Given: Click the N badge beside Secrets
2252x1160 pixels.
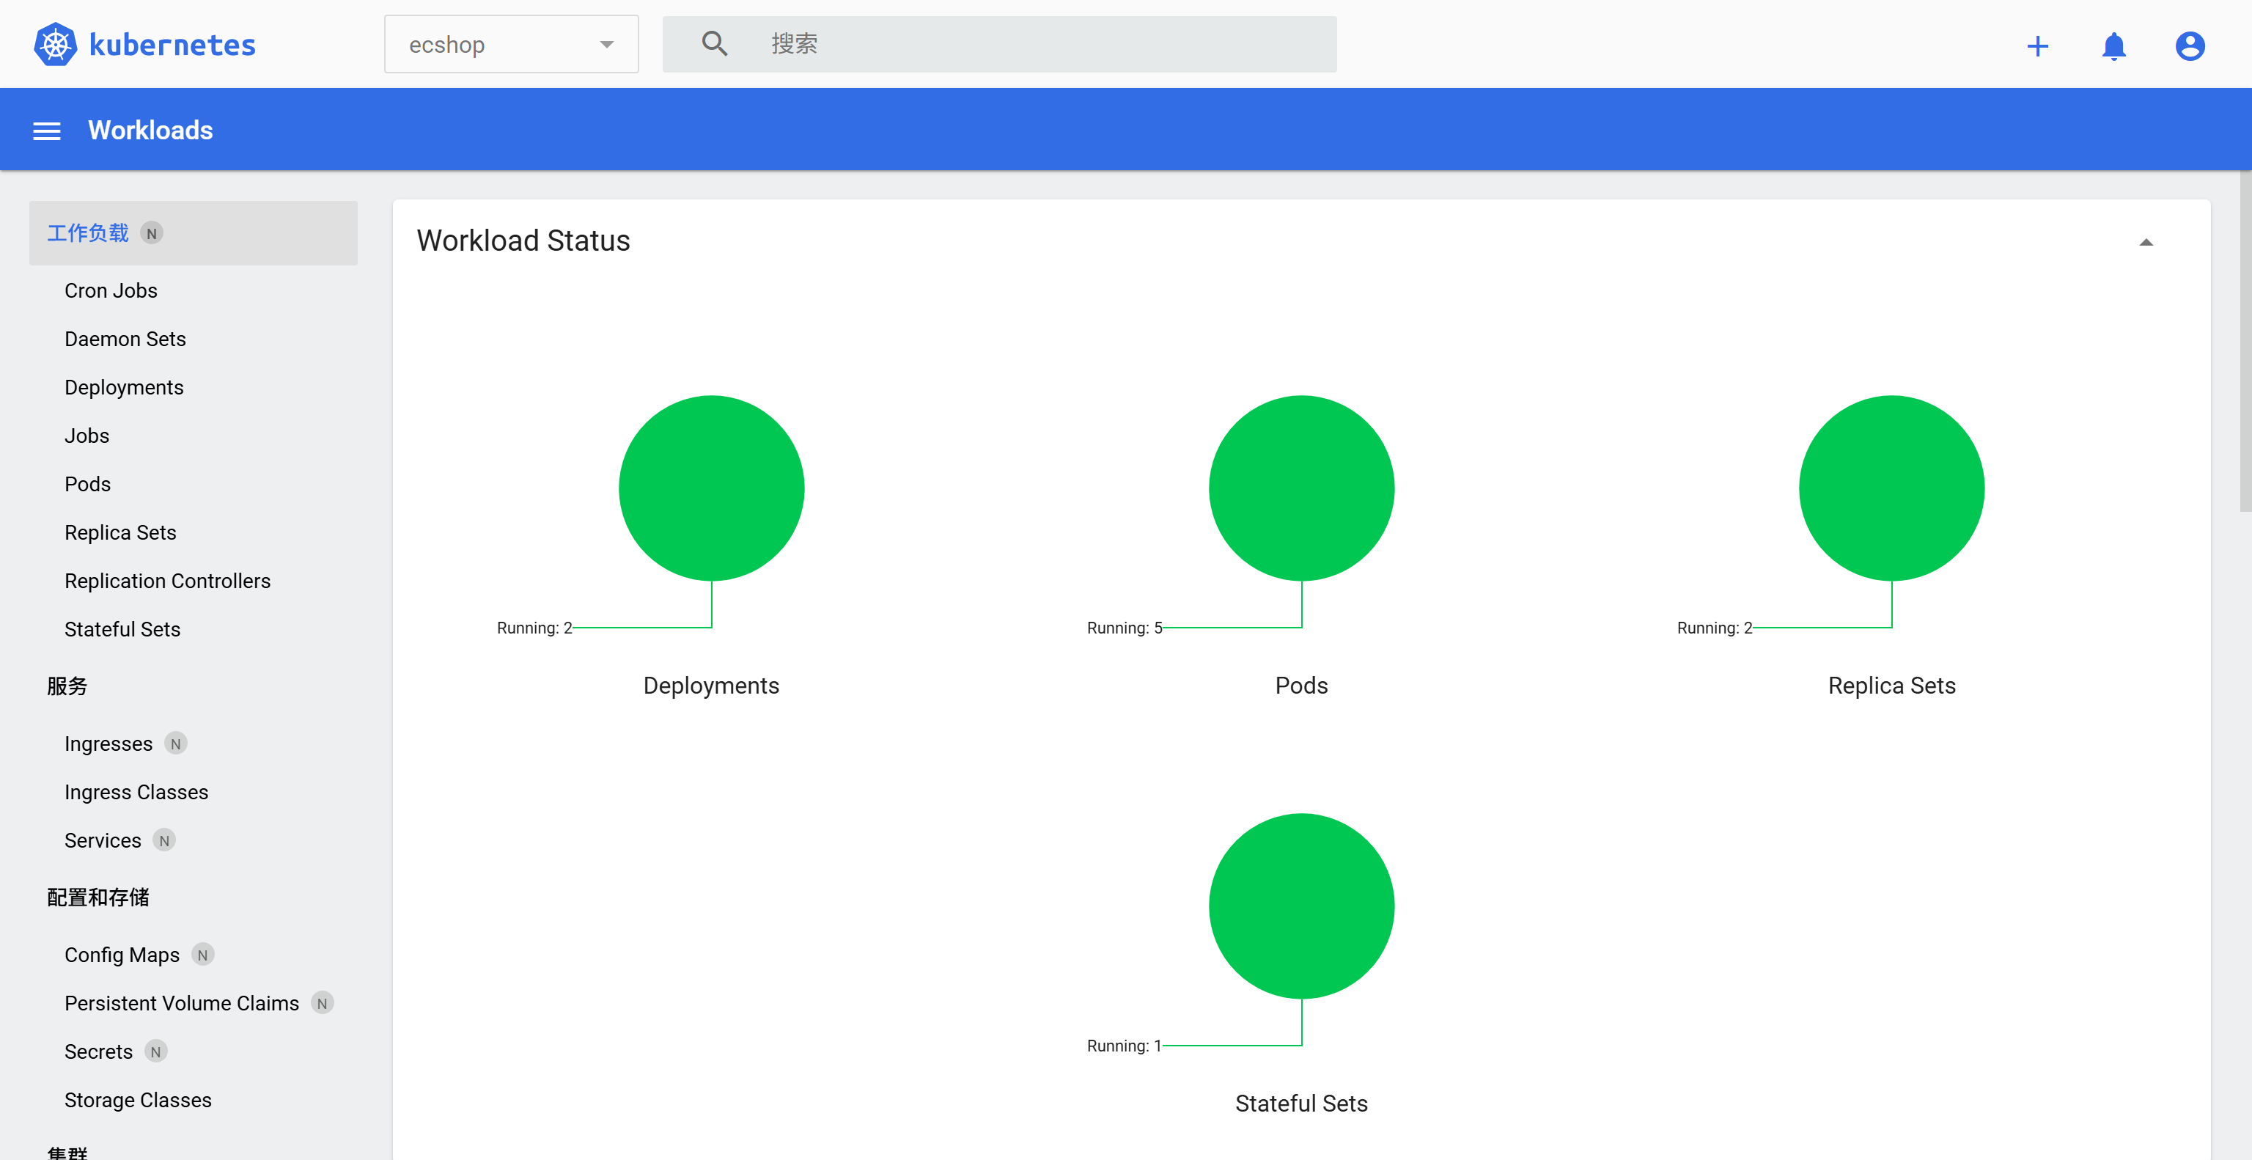Looking at the screenshot, I should coord(155,1051).
